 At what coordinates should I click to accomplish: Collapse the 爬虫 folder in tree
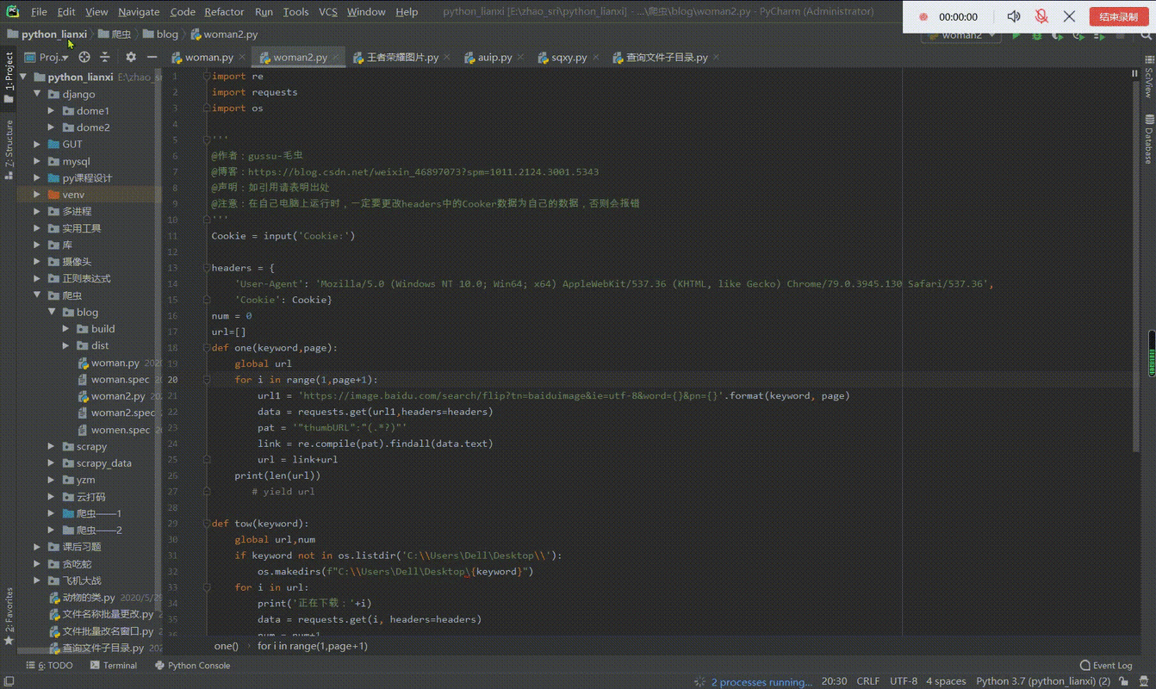[37, 295]
